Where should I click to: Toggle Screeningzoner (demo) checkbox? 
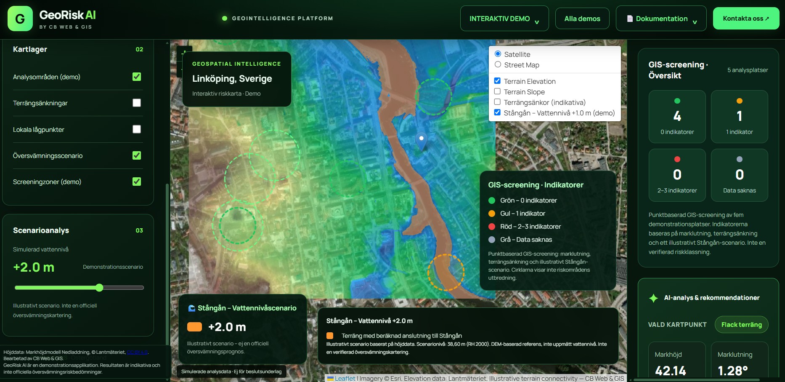[x=137, y=182]
